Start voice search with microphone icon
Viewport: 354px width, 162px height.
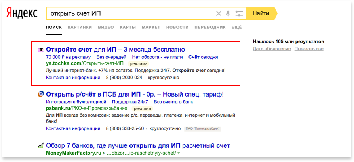click(228, 14)
